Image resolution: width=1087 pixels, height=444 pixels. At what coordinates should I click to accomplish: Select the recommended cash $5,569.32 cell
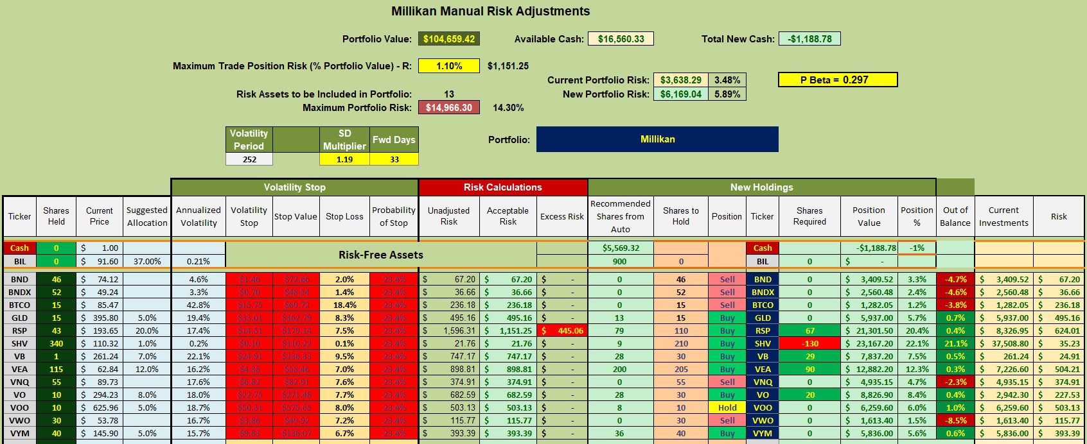click(621, 248)
